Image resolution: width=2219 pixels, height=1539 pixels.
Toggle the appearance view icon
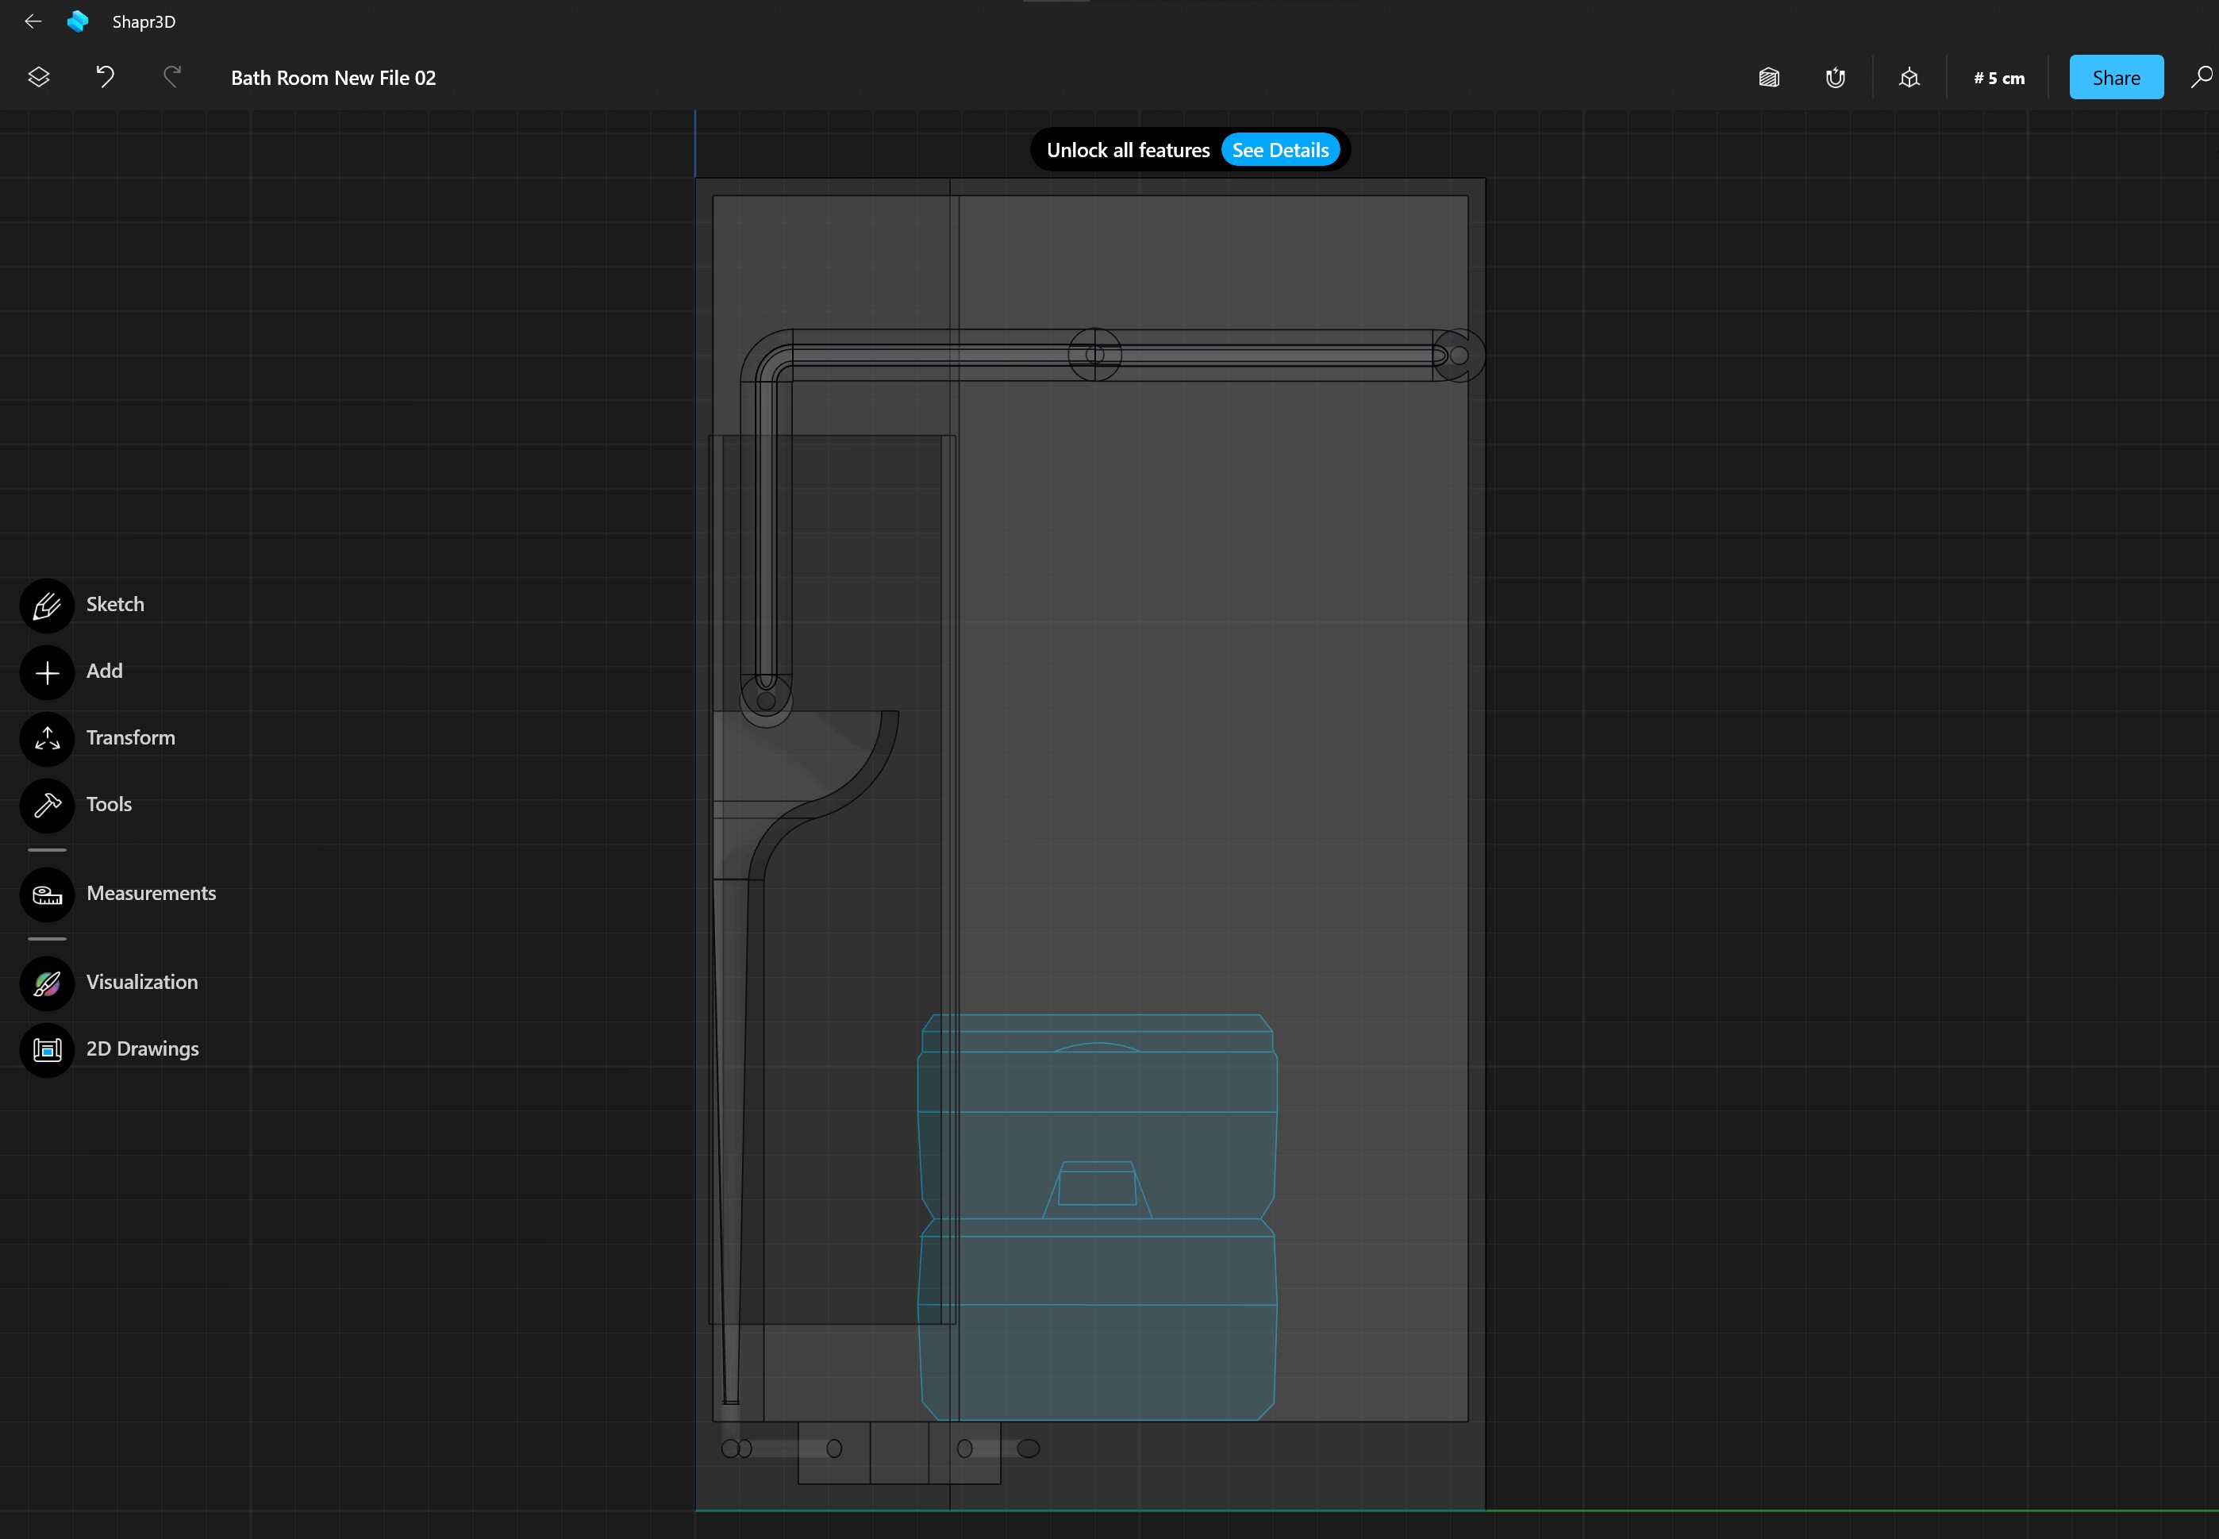(x=1768, y=78)
